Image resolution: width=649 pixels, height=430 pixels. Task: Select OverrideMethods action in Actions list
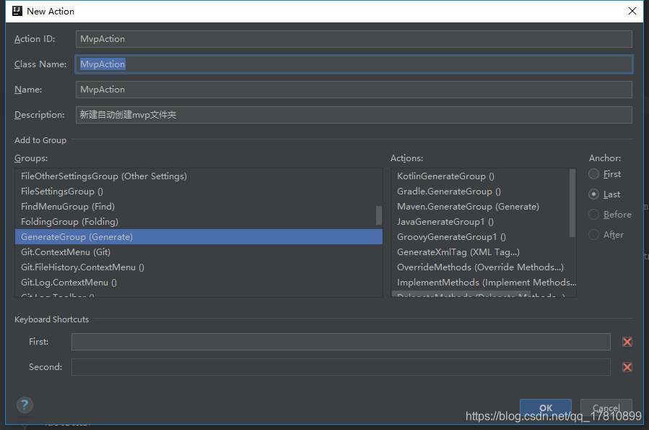(x=480, y=267)
